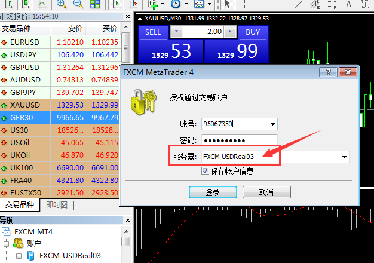
Task: Toggle chart shift icon
Action: 133,4
